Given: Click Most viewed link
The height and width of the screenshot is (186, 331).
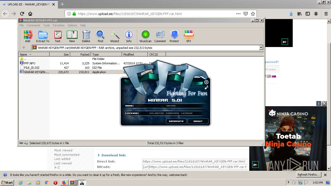Looking at the screenshot, I should 63,150.
